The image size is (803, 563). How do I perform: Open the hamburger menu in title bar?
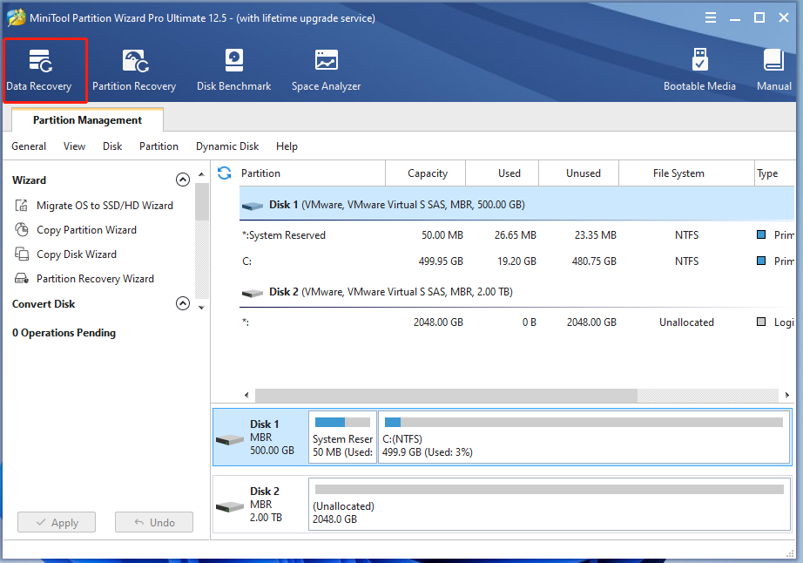(711, 18)
